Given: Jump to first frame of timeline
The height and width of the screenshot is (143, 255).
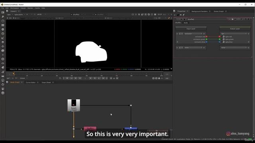Looking at the screenshot, I should [x=67, y=78].
